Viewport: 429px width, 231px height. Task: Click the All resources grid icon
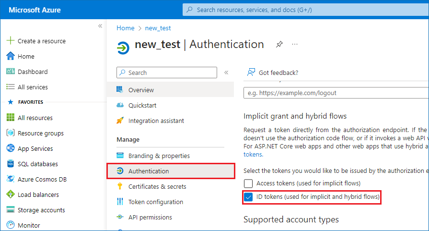click(x=11, y=117)
